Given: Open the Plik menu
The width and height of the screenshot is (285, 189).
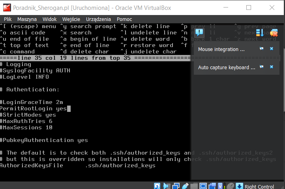Looking at the screenshot, I should pyautogui.click(x=8, y=19).
